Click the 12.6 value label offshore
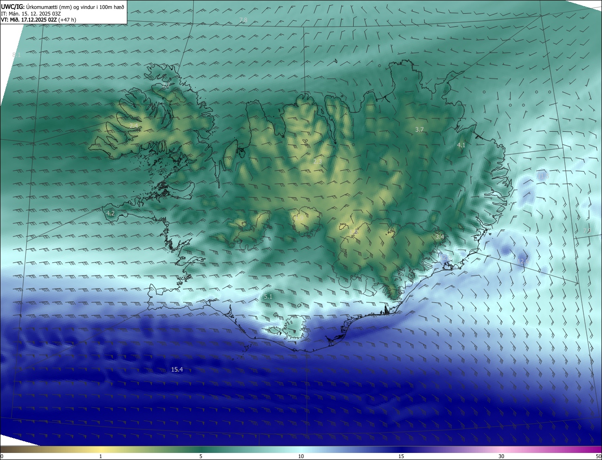Viewport: 602px width, 460px height. [523, 261]
